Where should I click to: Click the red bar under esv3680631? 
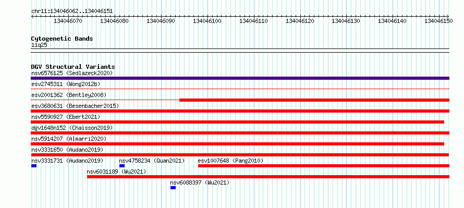coord(240,111)
